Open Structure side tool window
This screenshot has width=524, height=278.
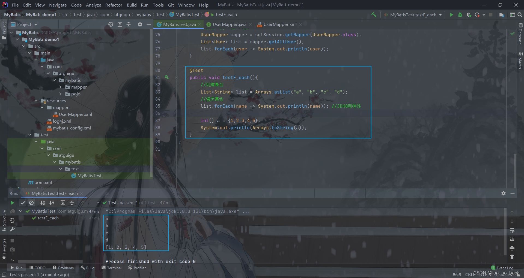click(4, 220)
